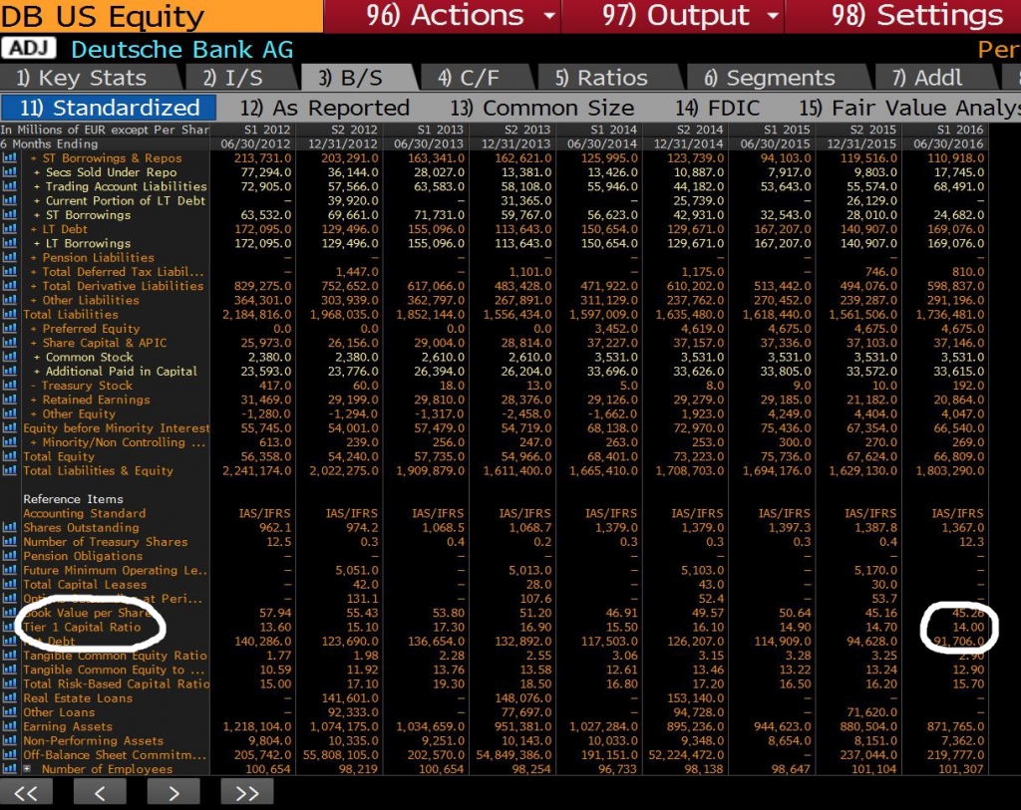Open chart icon for Common Stock
The image size is (1021, 810).
(10, 358)
